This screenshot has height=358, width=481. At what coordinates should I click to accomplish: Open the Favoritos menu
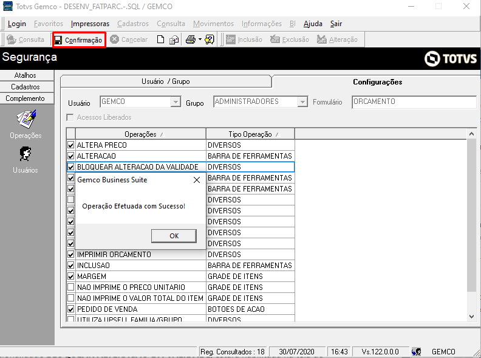49,24
